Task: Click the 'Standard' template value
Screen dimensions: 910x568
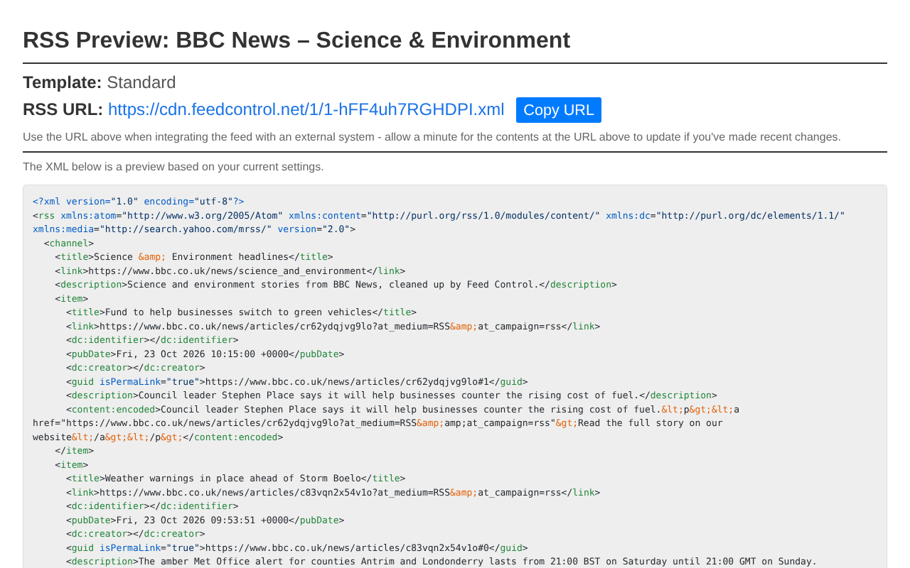Action: [141, 82]
